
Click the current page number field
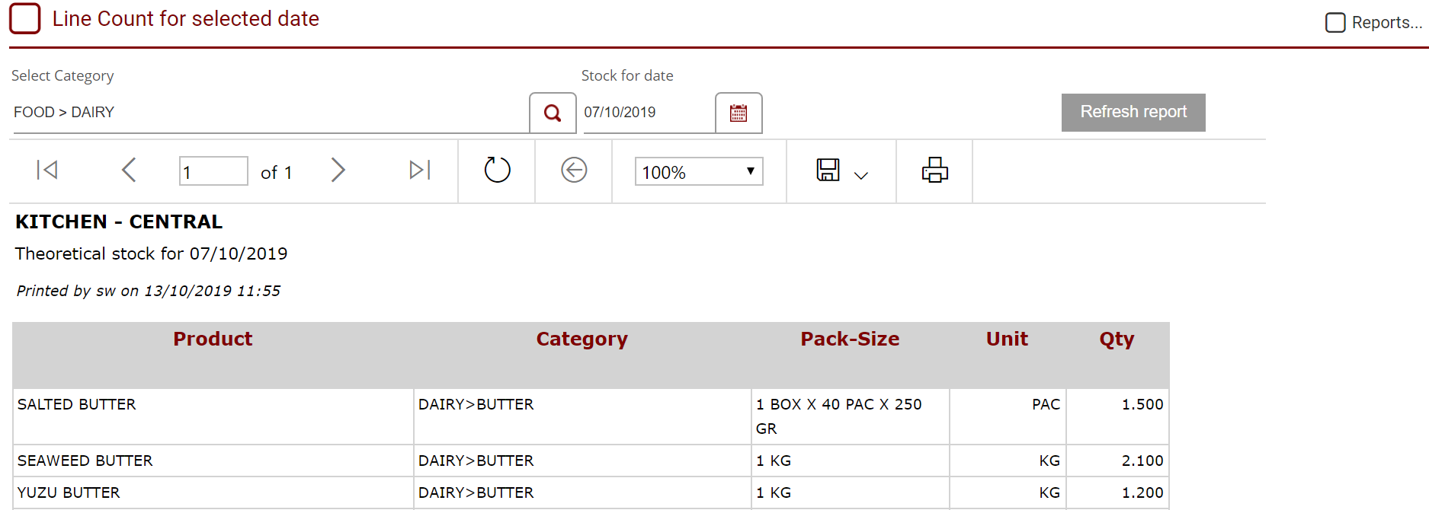tap(213, 171)
